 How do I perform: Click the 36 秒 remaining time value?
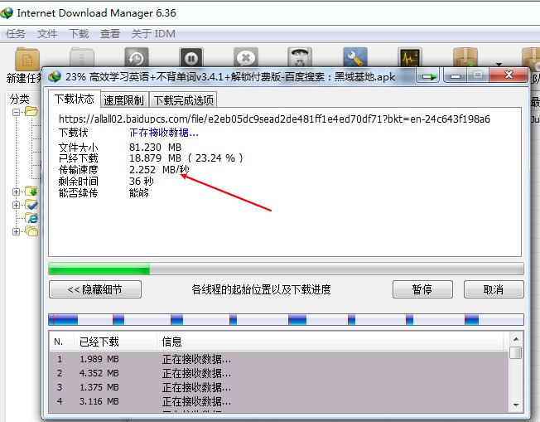(x=142, y=181)
